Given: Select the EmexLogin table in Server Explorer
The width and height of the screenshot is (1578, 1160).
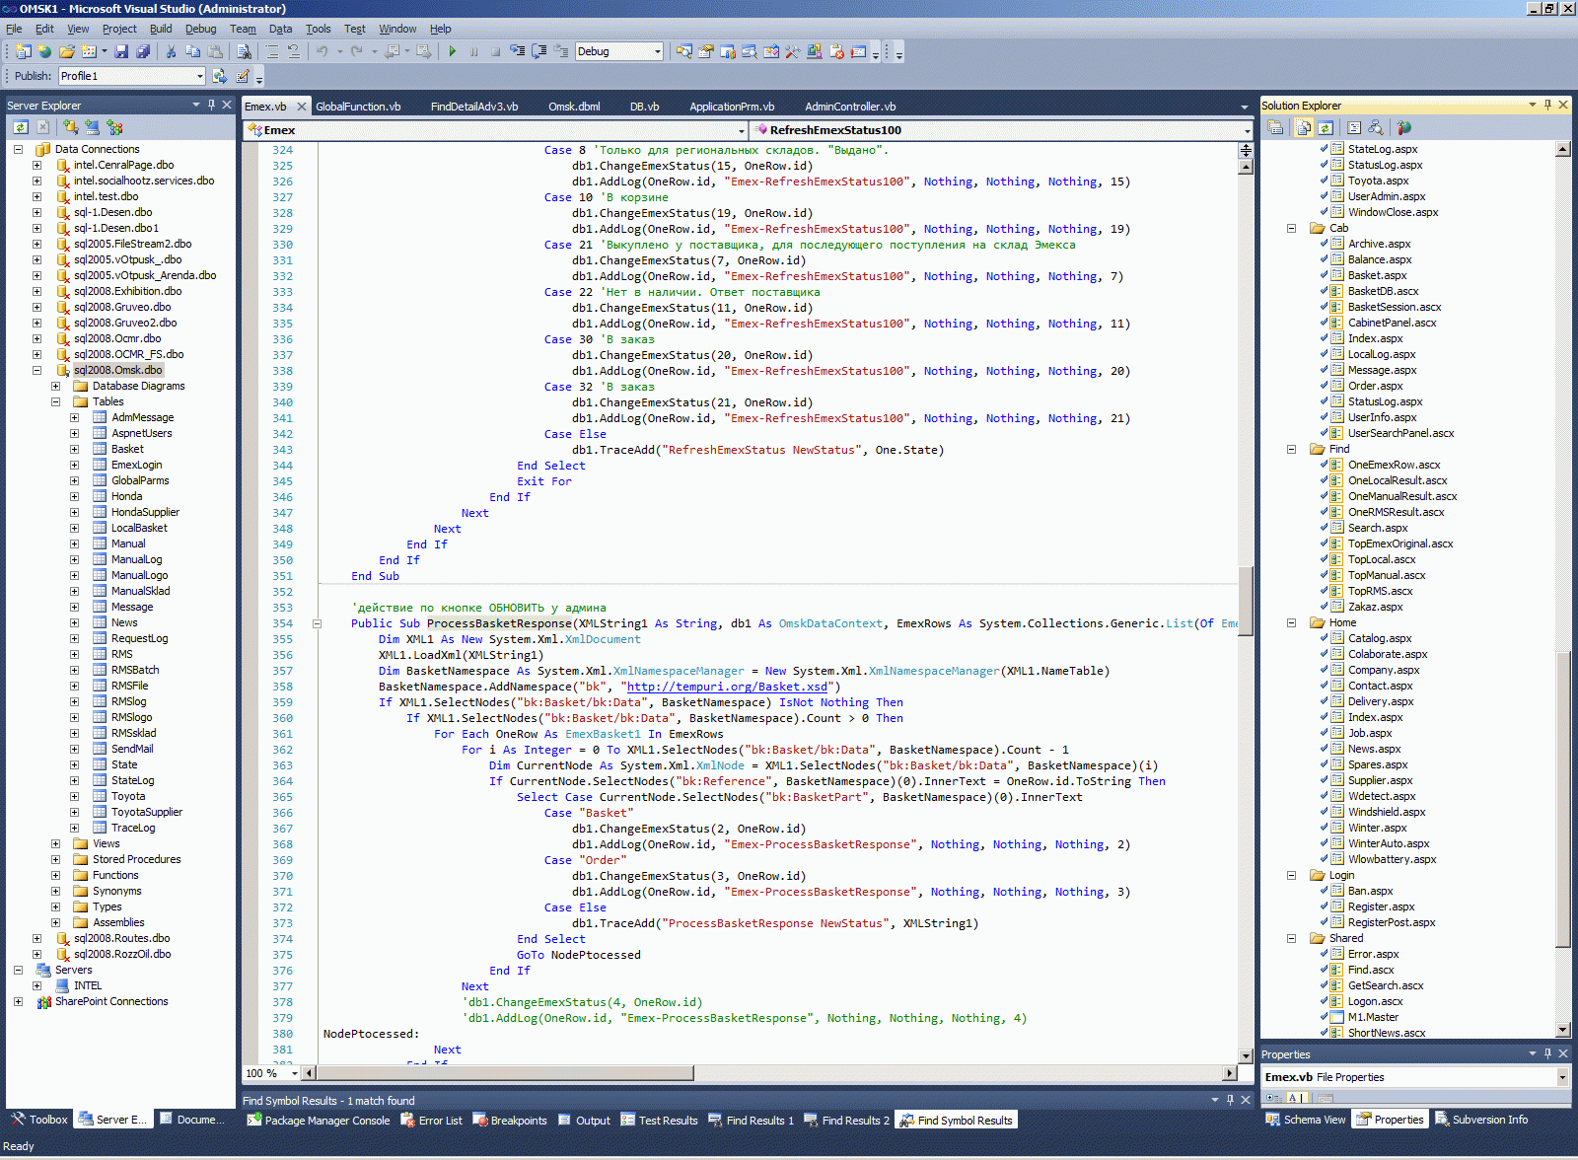Looking at the screenshot, I should click(x=136, y=465).
